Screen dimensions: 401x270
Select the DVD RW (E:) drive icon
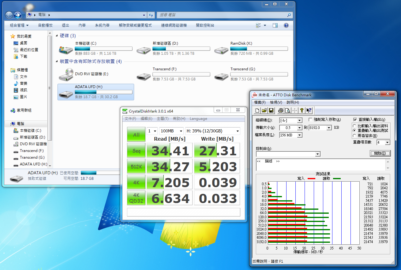pyautogui.click(x=66, y=74)
